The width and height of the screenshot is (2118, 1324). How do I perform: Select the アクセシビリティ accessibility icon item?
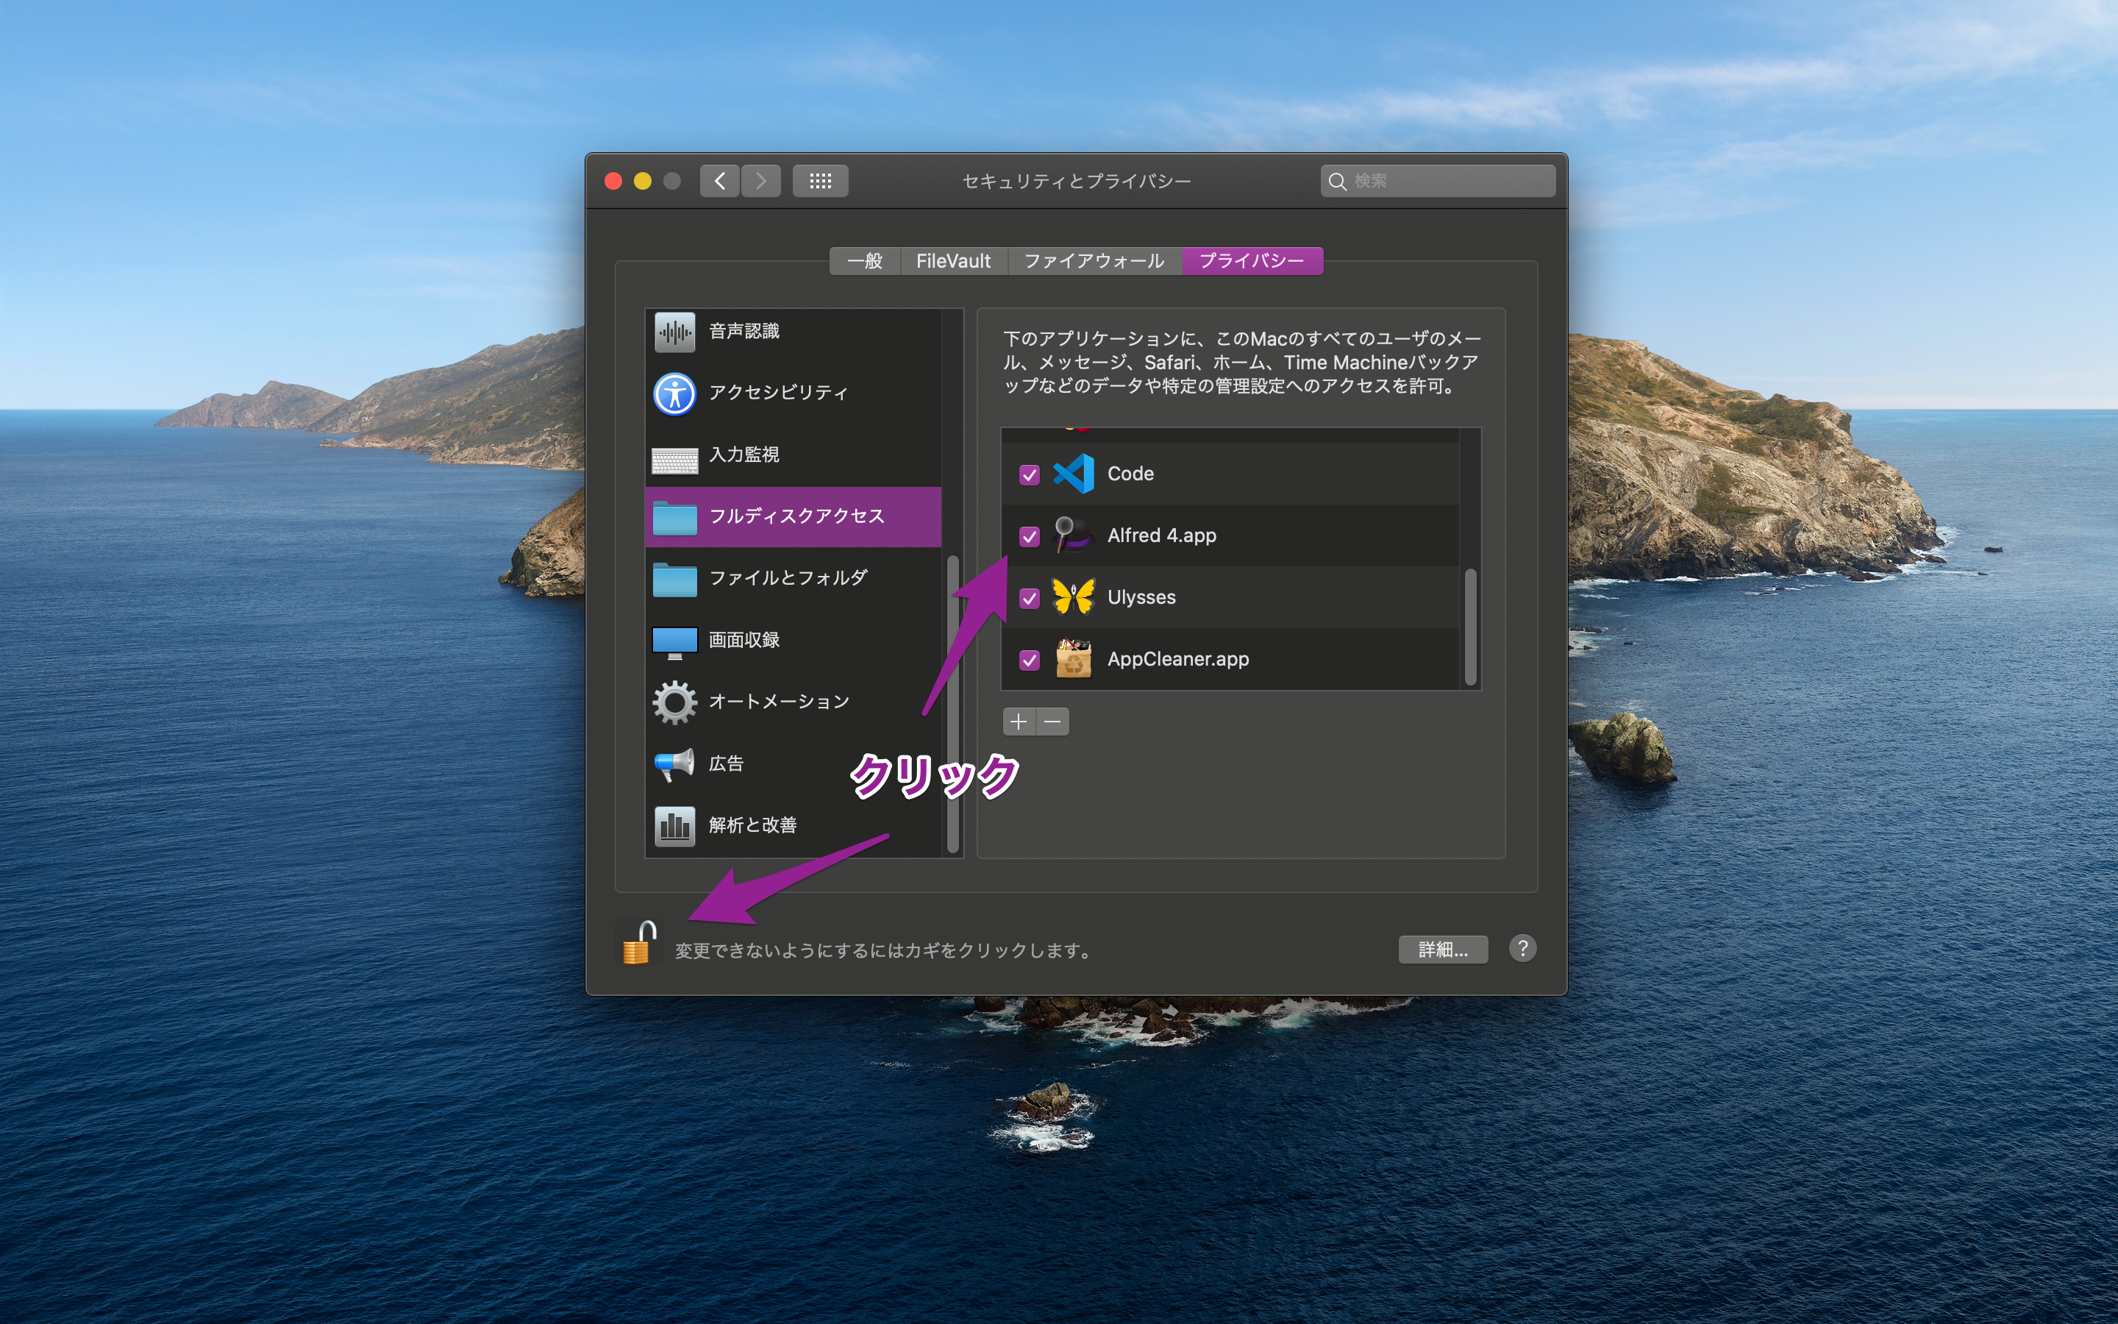point(793,394)
